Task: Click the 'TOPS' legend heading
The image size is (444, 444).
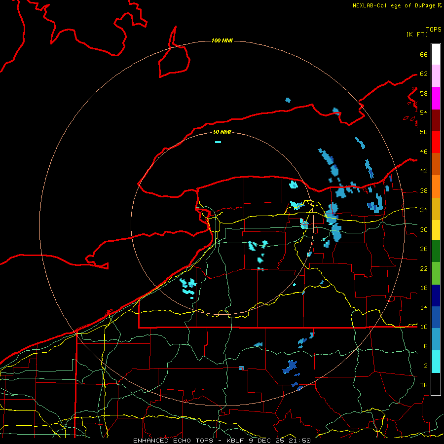Action: [434, 30]
